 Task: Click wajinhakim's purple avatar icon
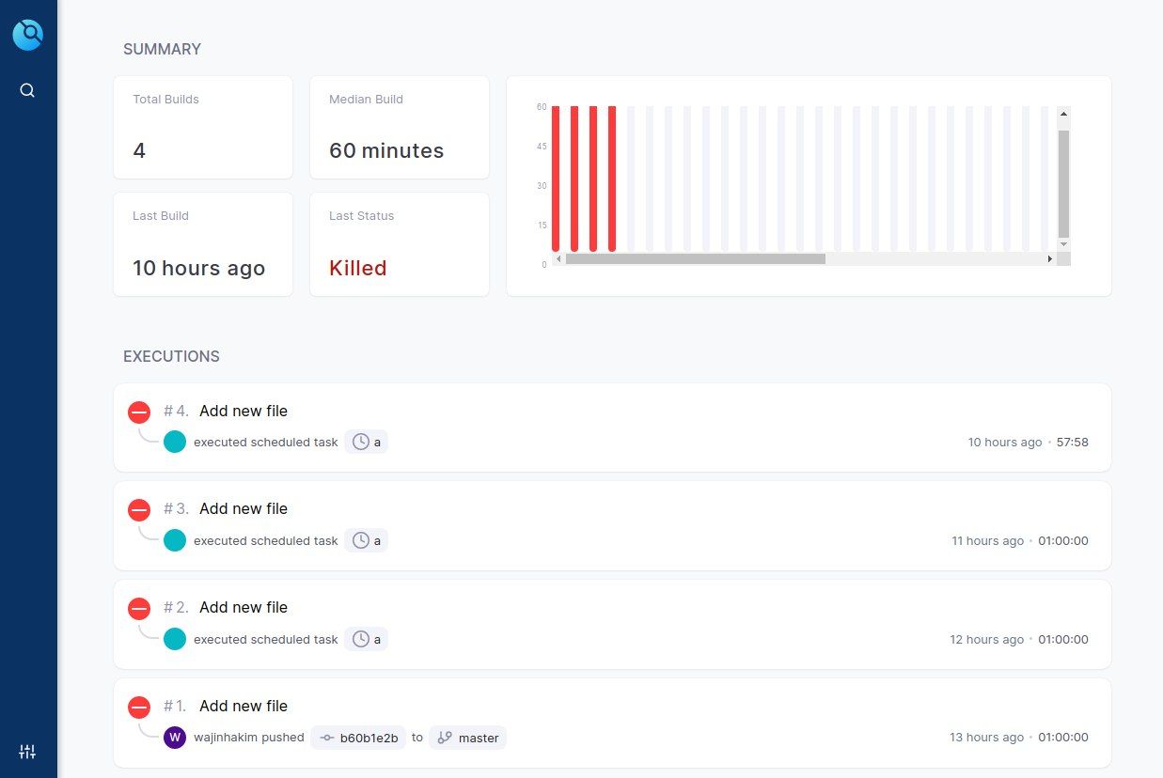(x=175, y=738)
